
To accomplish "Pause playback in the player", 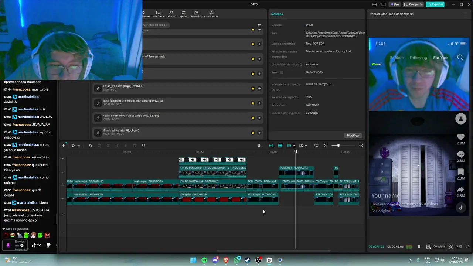I will click(419, 246).
